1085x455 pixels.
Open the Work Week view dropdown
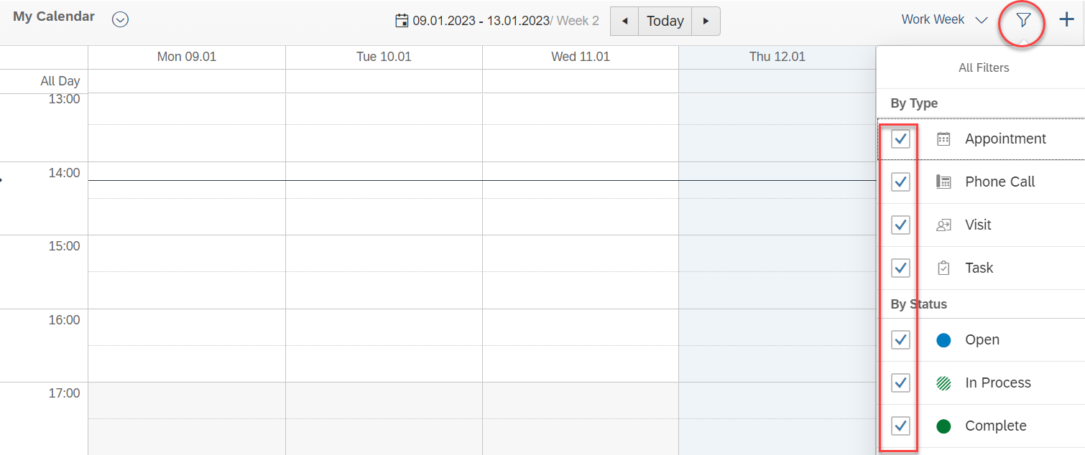[944, 20]
